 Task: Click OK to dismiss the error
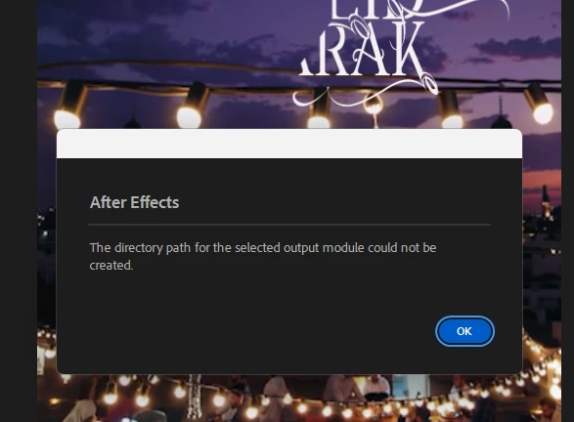[464, 331]
